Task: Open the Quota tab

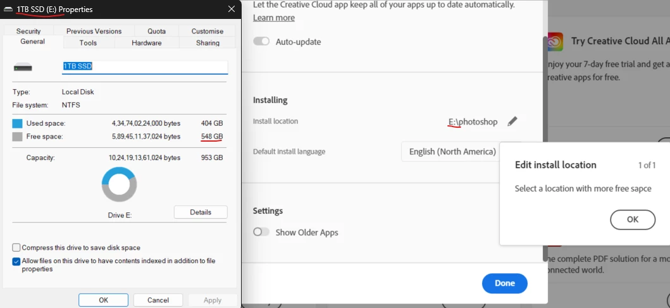Action: coord(157,31)
